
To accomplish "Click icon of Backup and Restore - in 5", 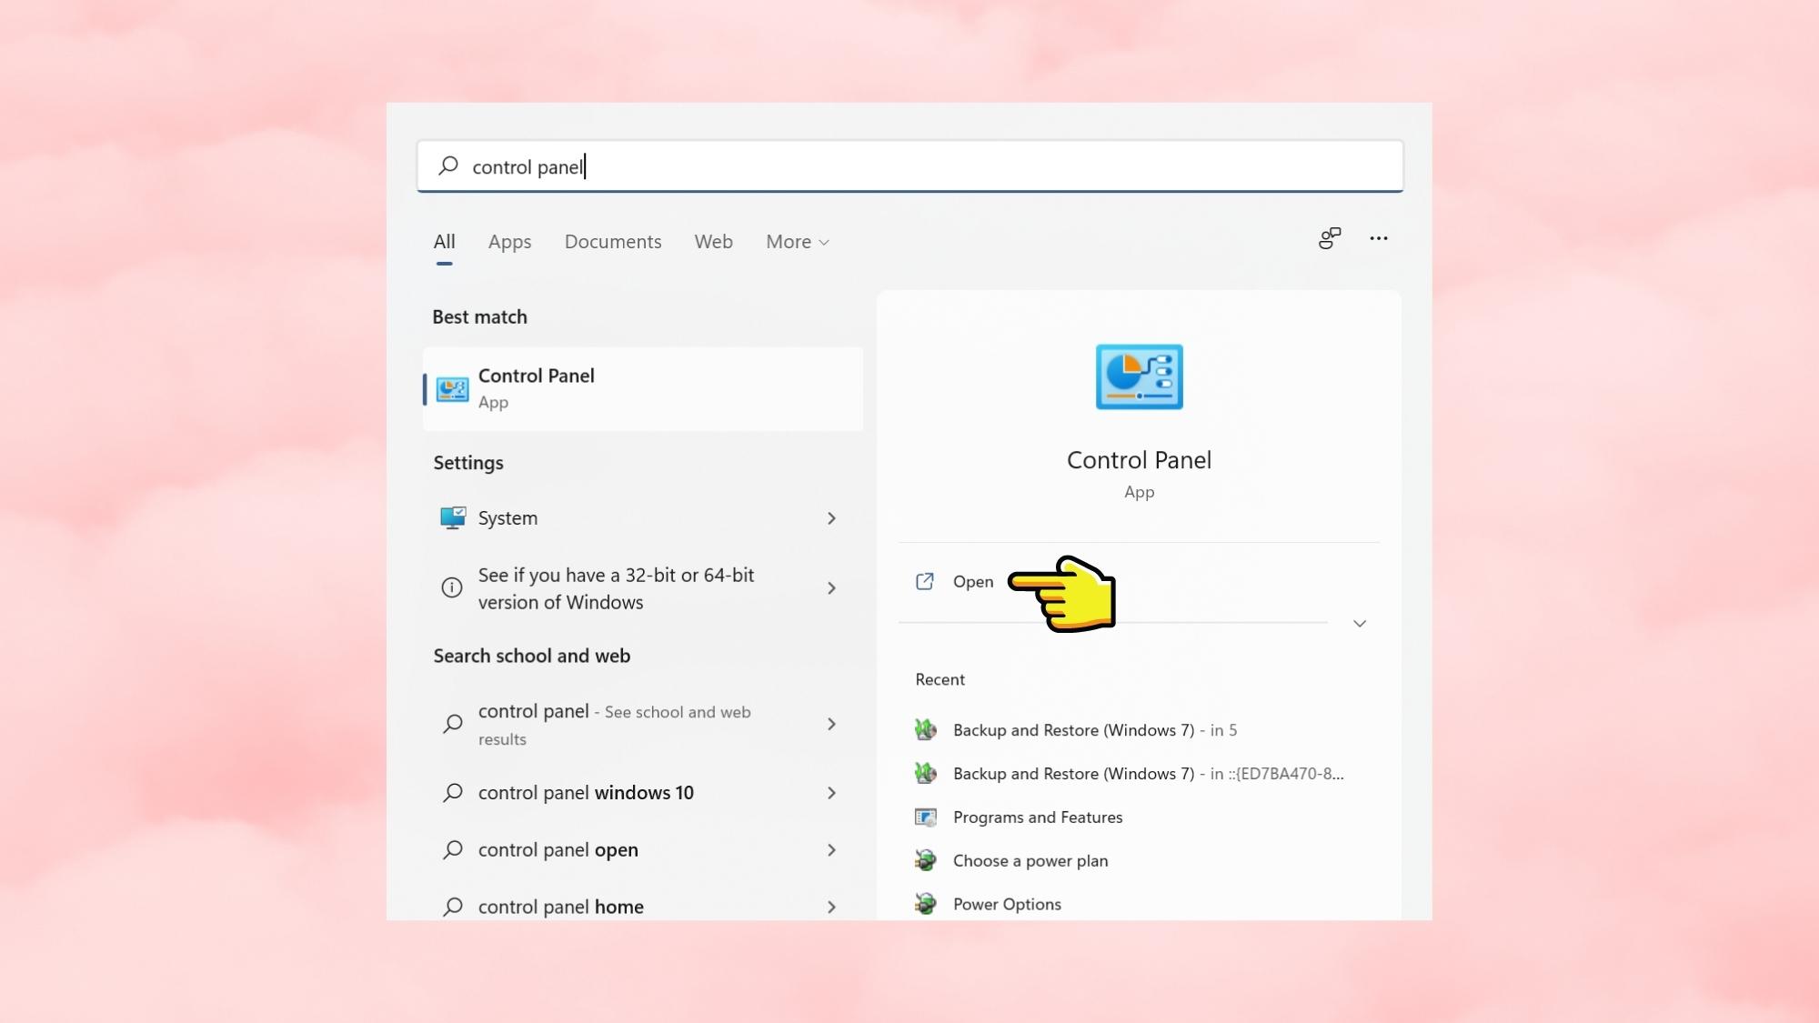I will [x=926, y=729].
